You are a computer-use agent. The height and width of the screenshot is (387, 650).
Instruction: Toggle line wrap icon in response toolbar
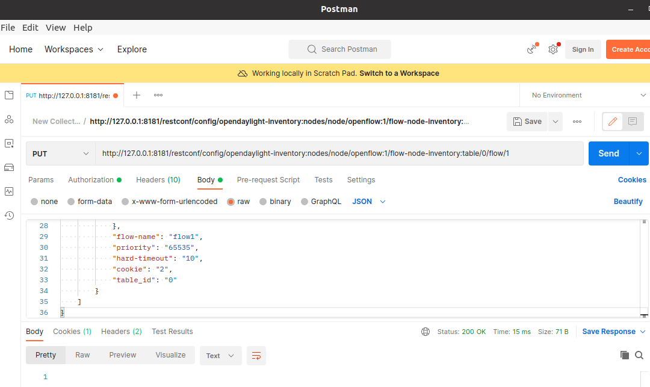coord(256,356)
